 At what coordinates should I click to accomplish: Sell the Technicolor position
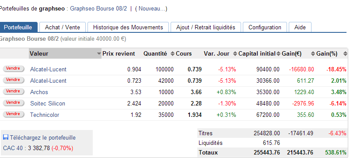(13, 114)
